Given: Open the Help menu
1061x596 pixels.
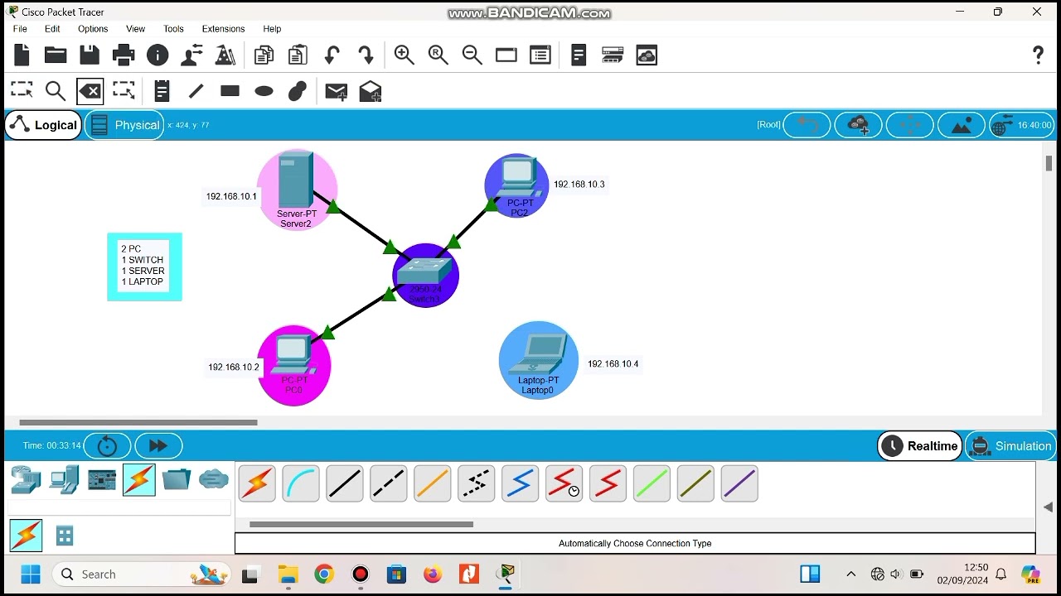Looking at the screenshot, I should (272, 28).
